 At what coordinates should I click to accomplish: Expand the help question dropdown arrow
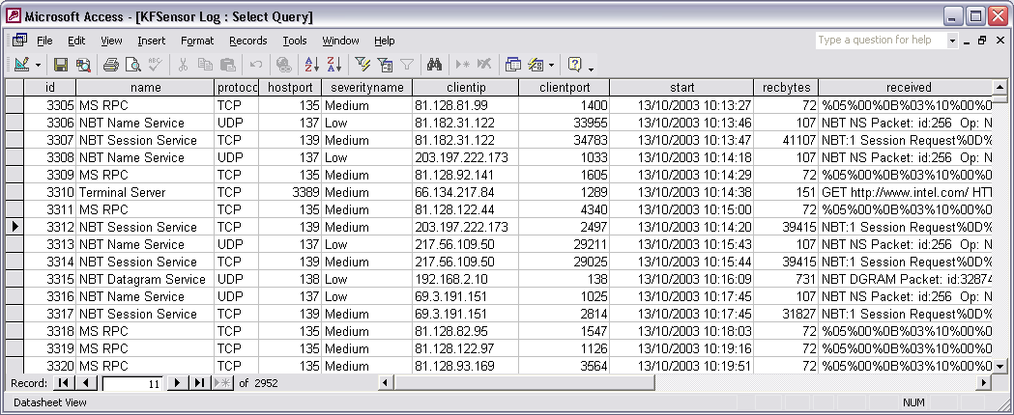click(x=952, y=41)
